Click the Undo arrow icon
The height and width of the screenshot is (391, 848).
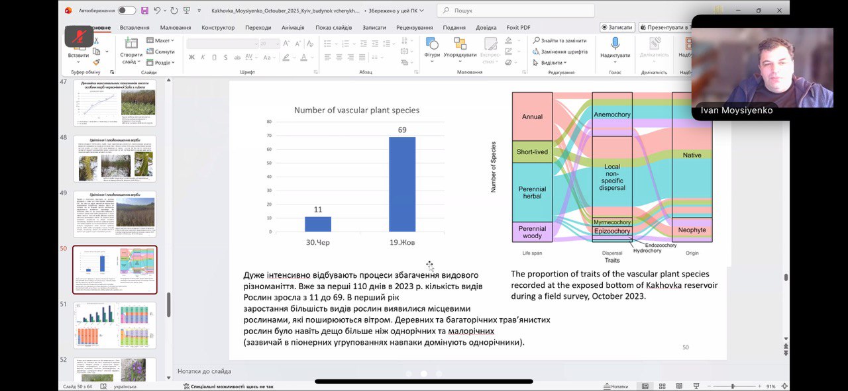pos(158,11)
